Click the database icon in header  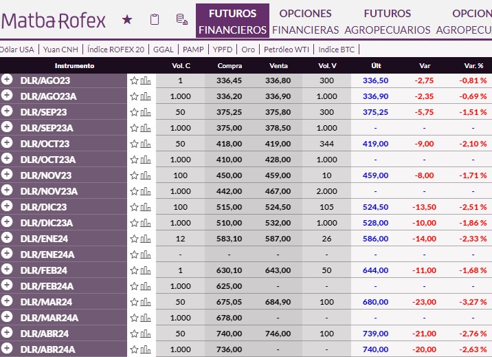[x=181, y=19]
